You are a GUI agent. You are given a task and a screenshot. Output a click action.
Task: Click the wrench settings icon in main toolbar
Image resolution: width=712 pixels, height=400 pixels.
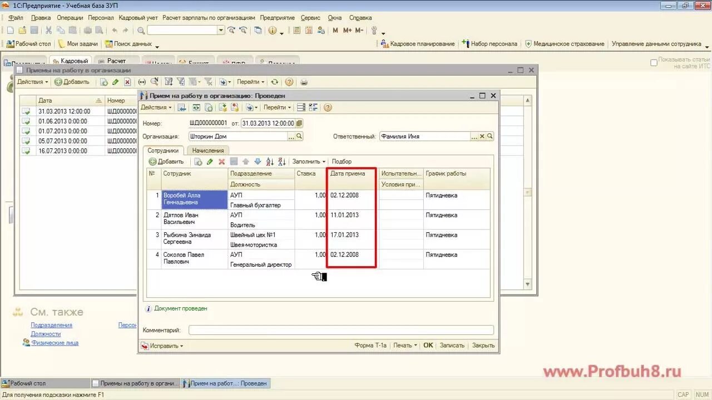click(x=374, y=31)
